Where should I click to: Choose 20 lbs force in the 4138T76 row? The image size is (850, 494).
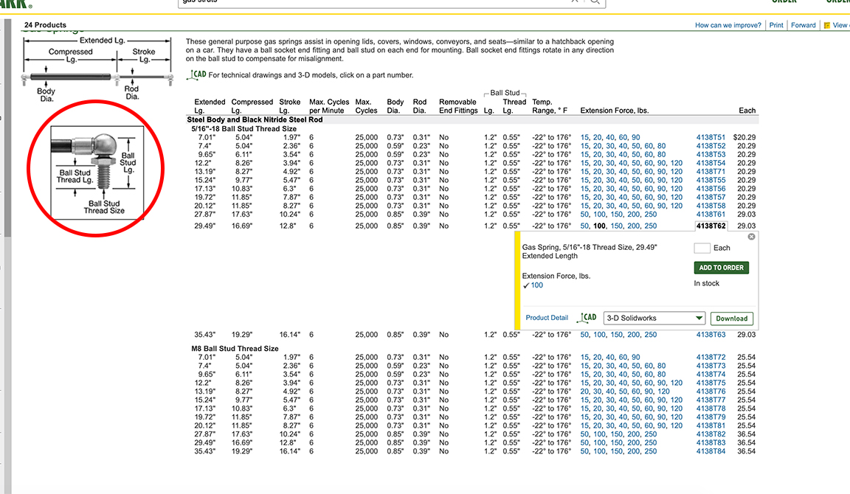(584, 392)
